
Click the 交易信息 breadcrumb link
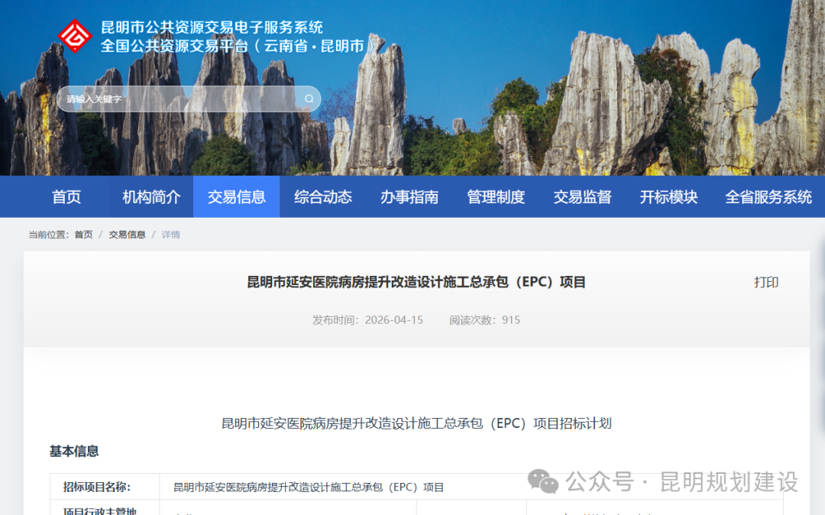127,235
